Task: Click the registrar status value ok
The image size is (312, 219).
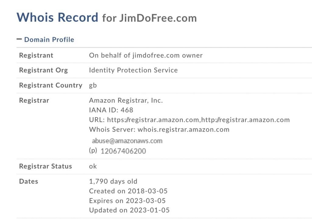Action: point(93,166)
